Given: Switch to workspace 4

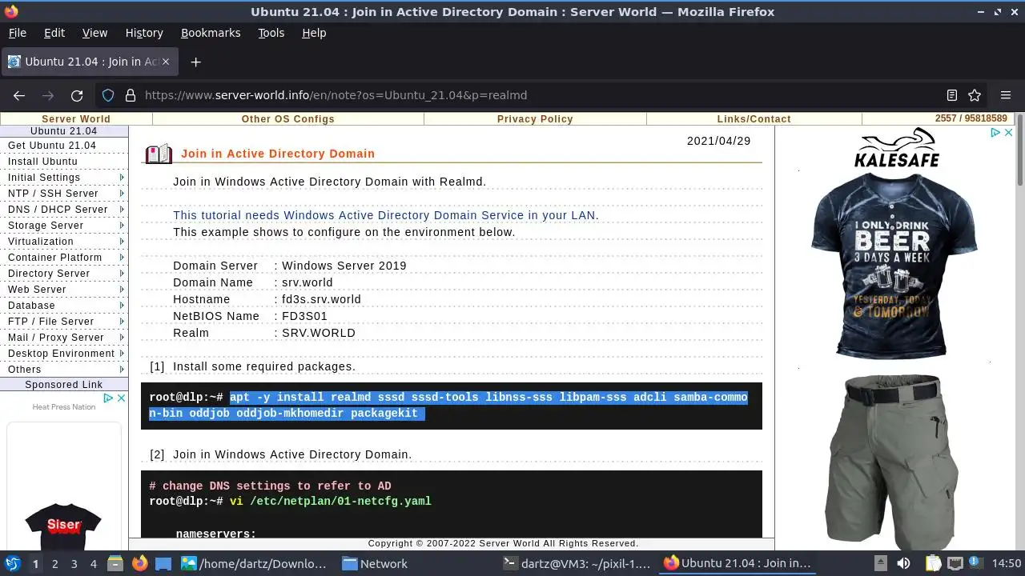Looking at the screenshot, I should coord(93,564).
